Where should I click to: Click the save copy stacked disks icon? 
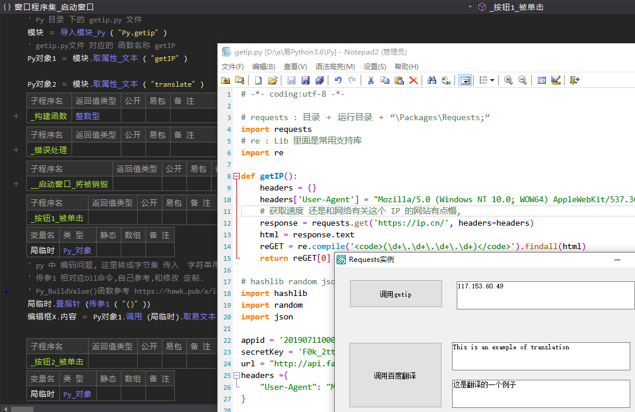pyautogui.click(x=320, y=80)
